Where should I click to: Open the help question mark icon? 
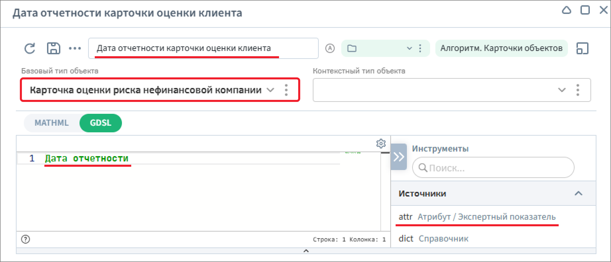tap(26, 239)
